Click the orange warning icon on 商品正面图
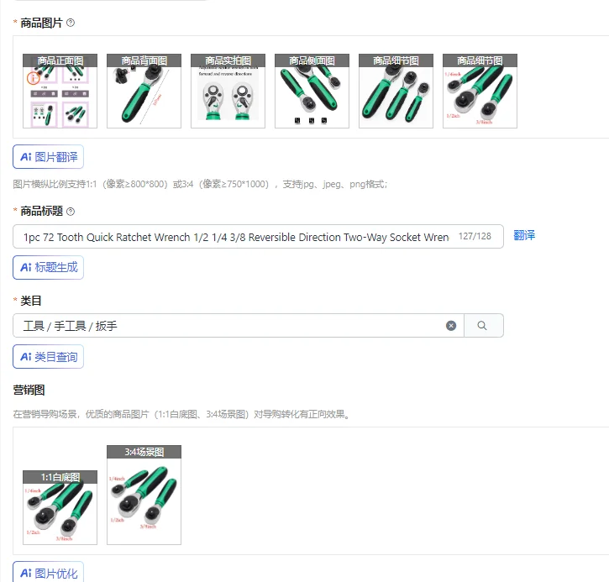 coord(33,78)
